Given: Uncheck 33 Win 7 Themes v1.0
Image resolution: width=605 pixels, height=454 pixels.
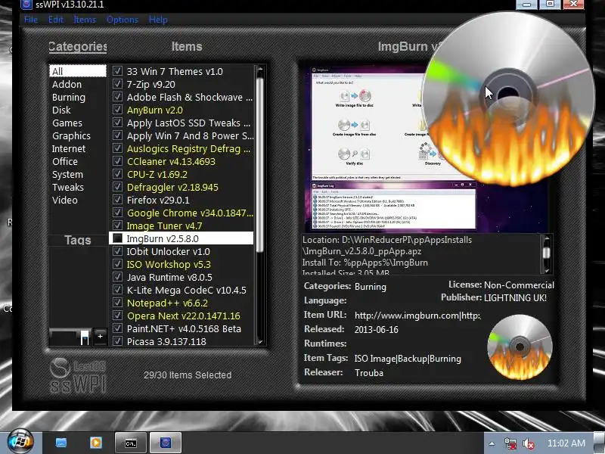Looking at the screenshot, I should pyautogui.click(x=118, y=71).
